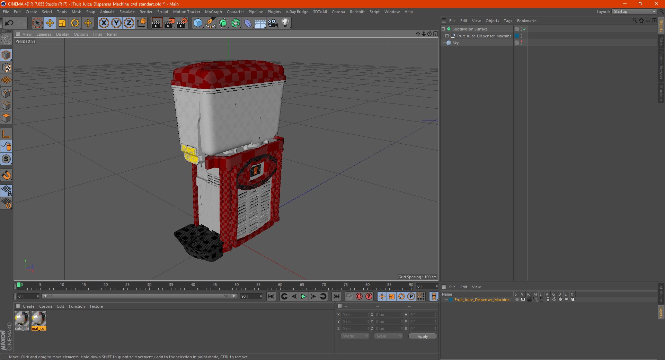This screenshot has width=665, height=360.
Task: Open the Render to Picture Viewer icon
Action: (x=169, y=23)
